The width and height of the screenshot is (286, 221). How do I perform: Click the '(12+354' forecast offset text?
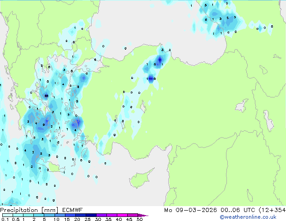tap(272, 210)
